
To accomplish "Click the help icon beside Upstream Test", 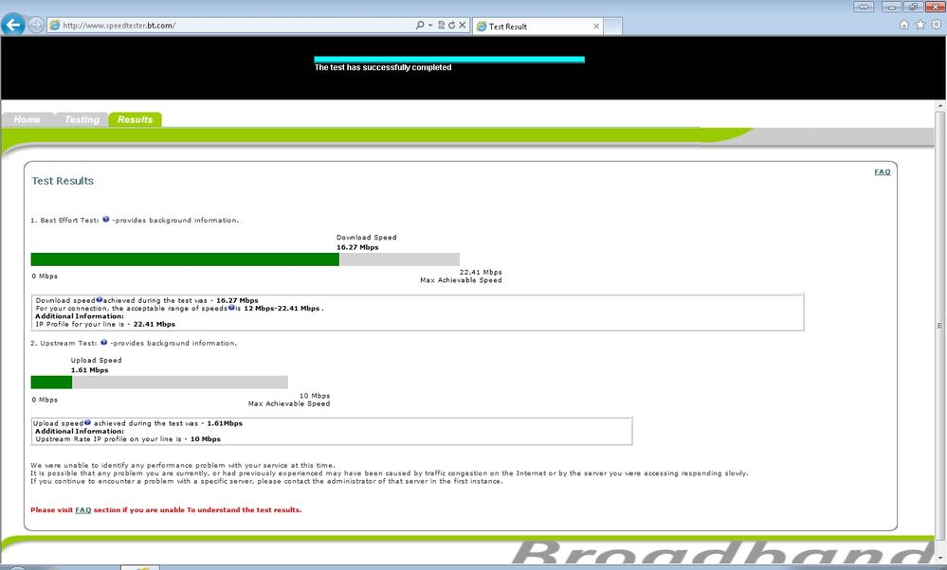I will pos(104,342).
